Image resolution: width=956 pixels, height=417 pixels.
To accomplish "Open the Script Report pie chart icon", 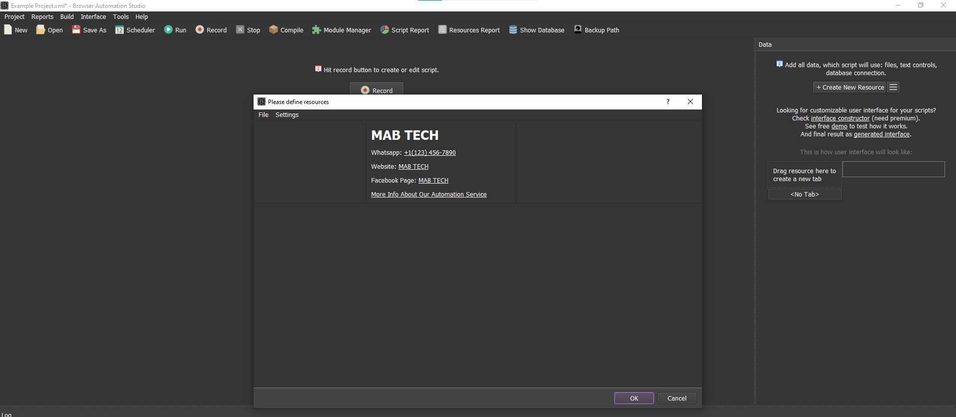I will coord(385,30).
